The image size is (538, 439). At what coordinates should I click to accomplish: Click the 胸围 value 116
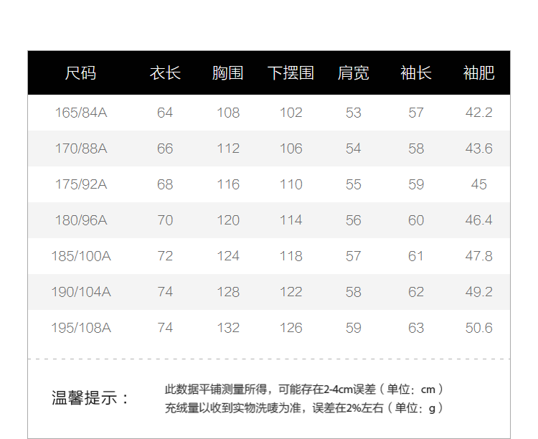[227, 184]
